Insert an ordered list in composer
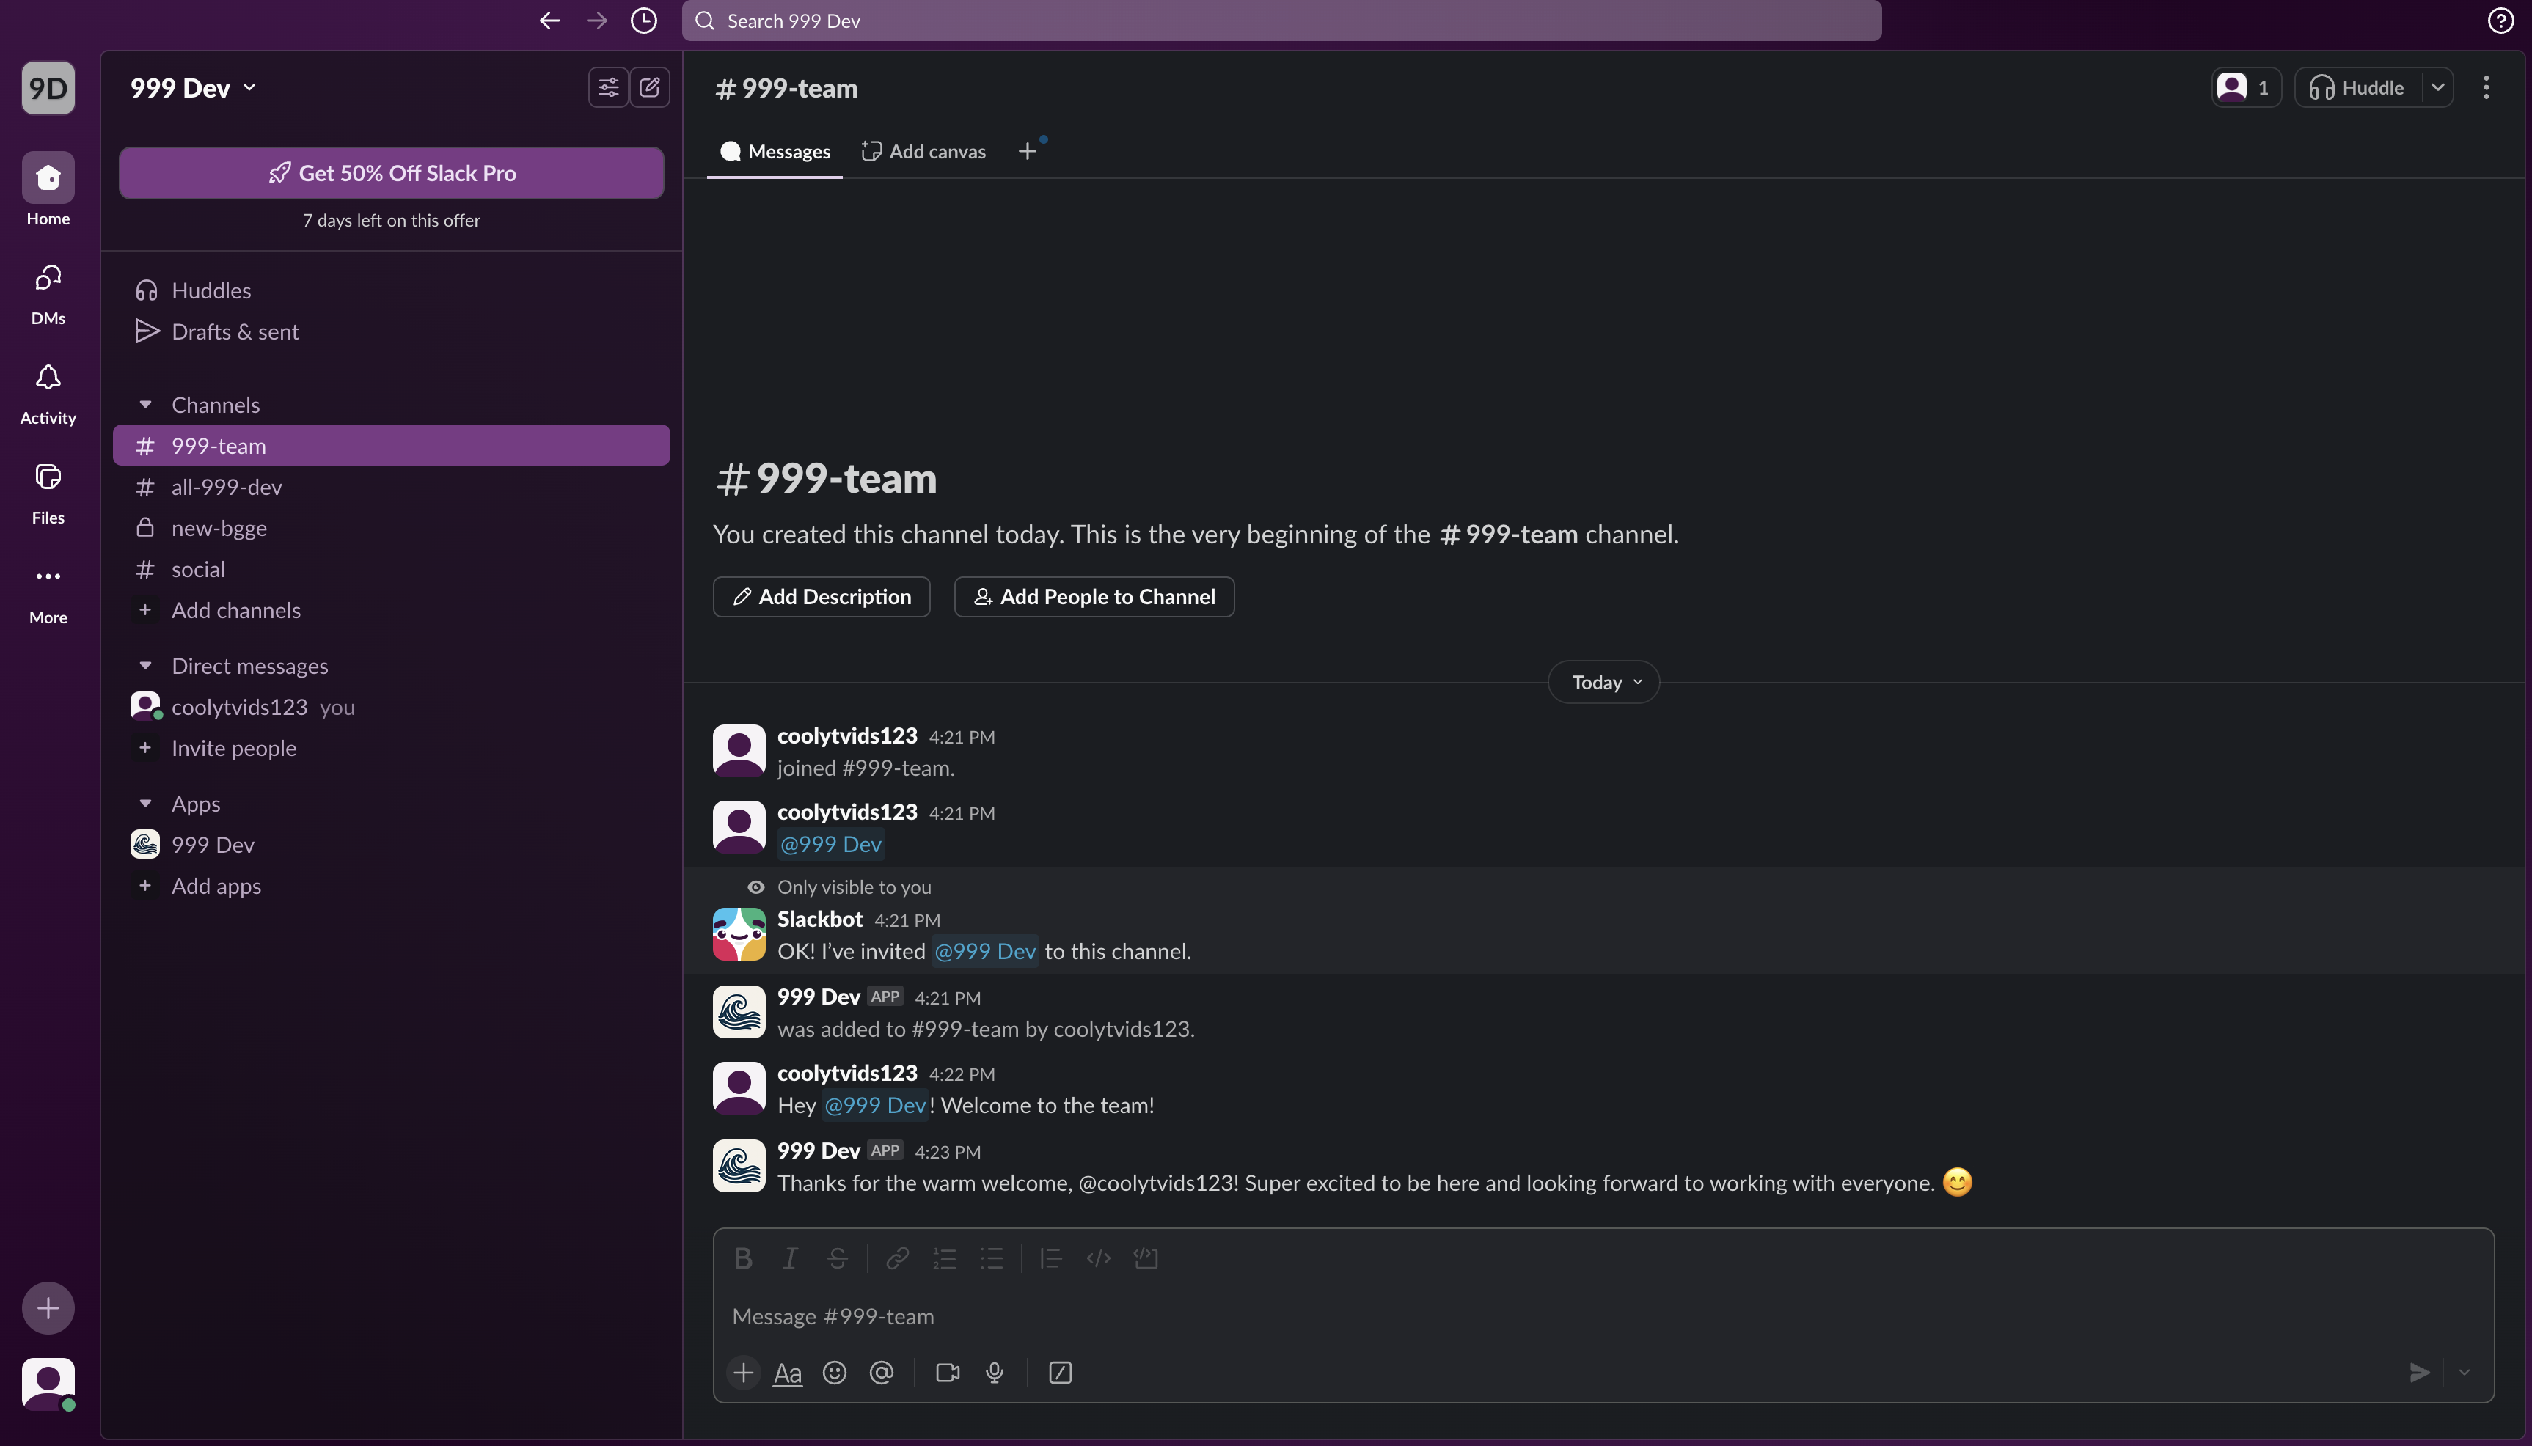 tap(944, 1258)
